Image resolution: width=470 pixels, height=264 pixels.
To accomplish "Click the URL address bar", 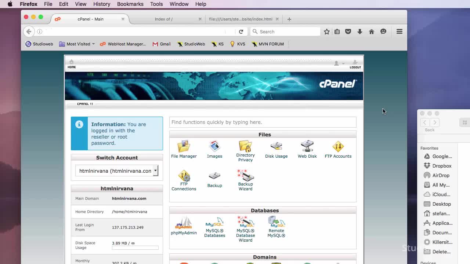I will coord(134,32).
